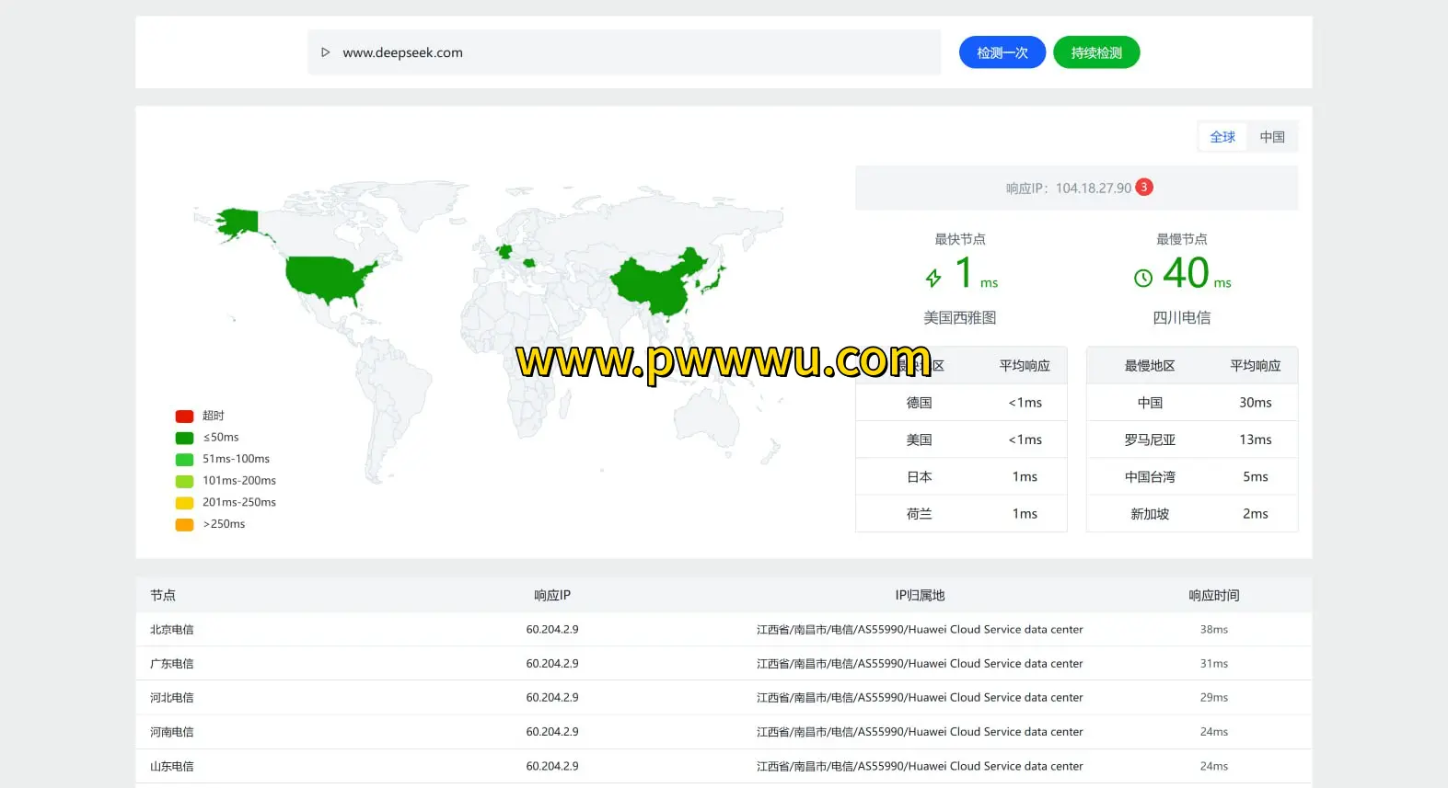Click the 响应IP column header

coord(552,596)
